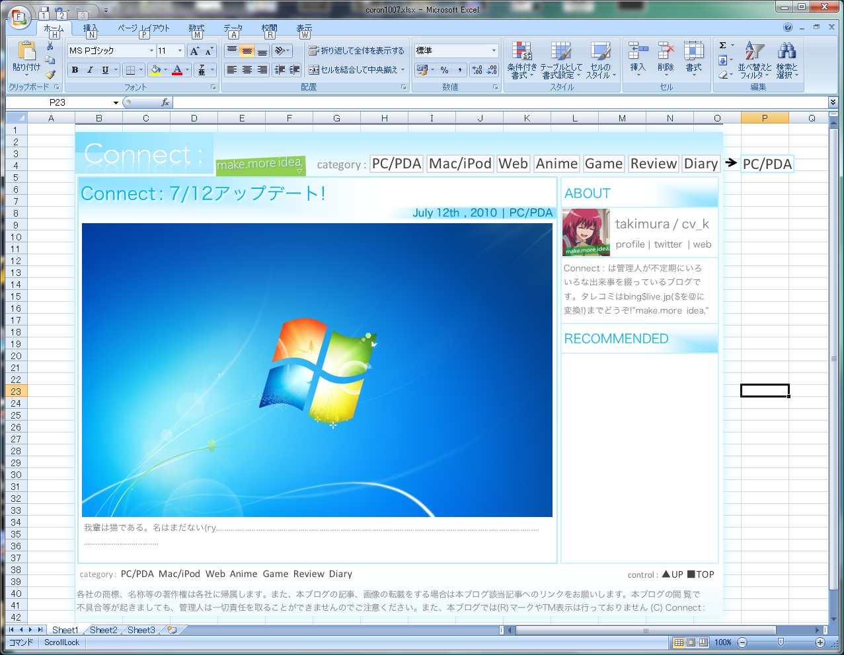Click the twitter link under takimura
Image resolution: width=844 pixels, height=655 pixels.
point(668,244)
